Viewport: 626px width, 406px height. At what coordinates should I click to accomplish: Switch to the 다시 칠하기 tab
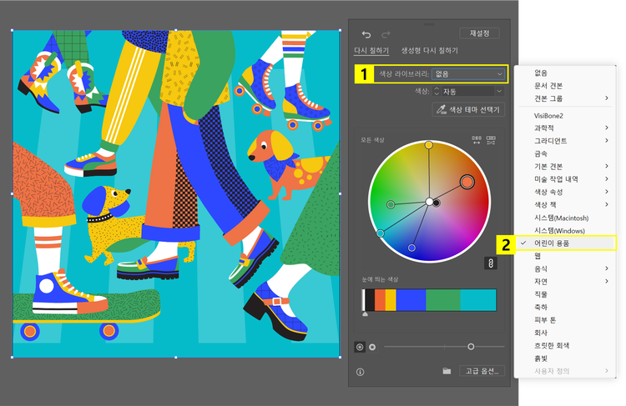click(x=371, y=51)
